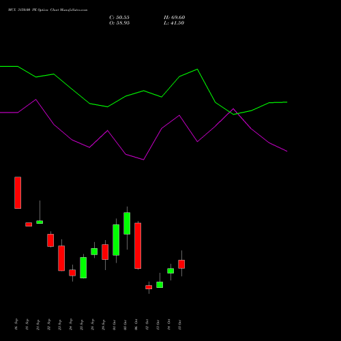Select the low value L: 41.50
341x341 pixels.
[174, 23]
